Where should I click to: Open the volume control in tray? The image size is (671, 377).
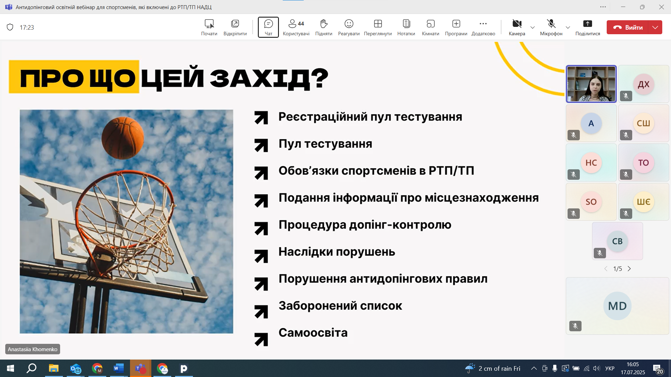(x=596, y=368)
